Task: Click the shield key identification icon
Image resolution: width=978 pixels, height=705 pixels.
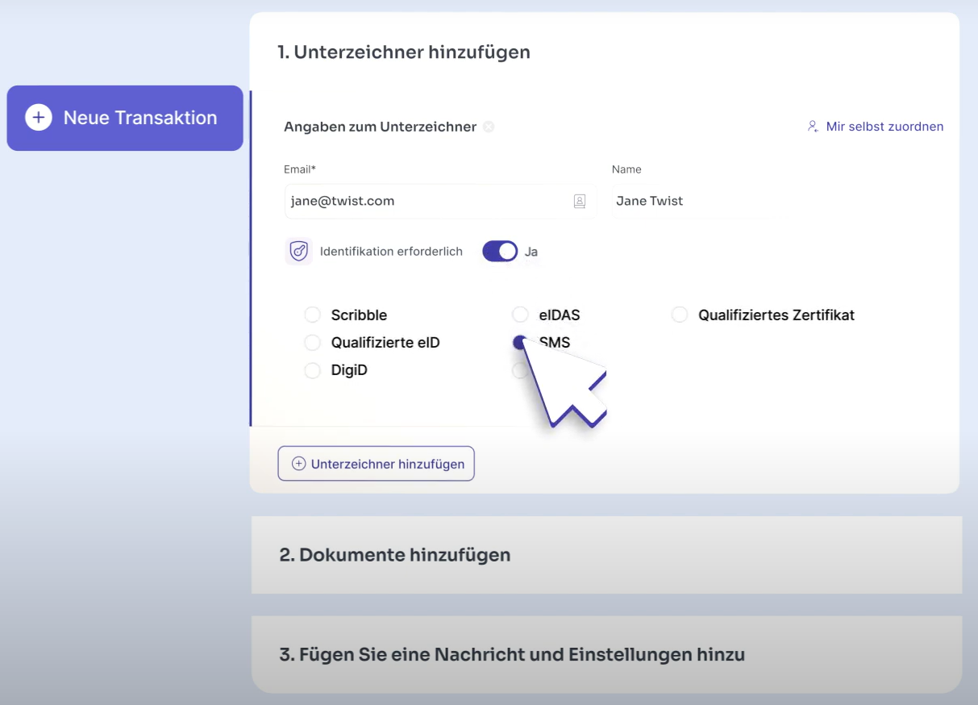Action: click(x=299, y=252)
